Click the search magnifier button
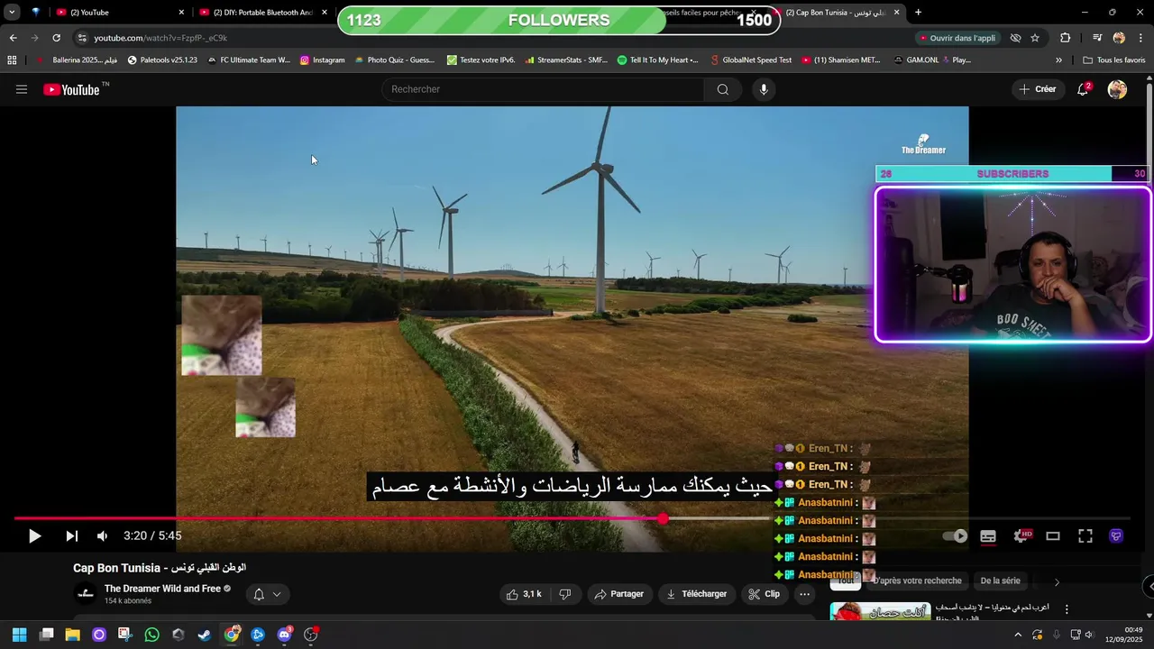The height and width of the screenshot is (649, 1154). 722,89
